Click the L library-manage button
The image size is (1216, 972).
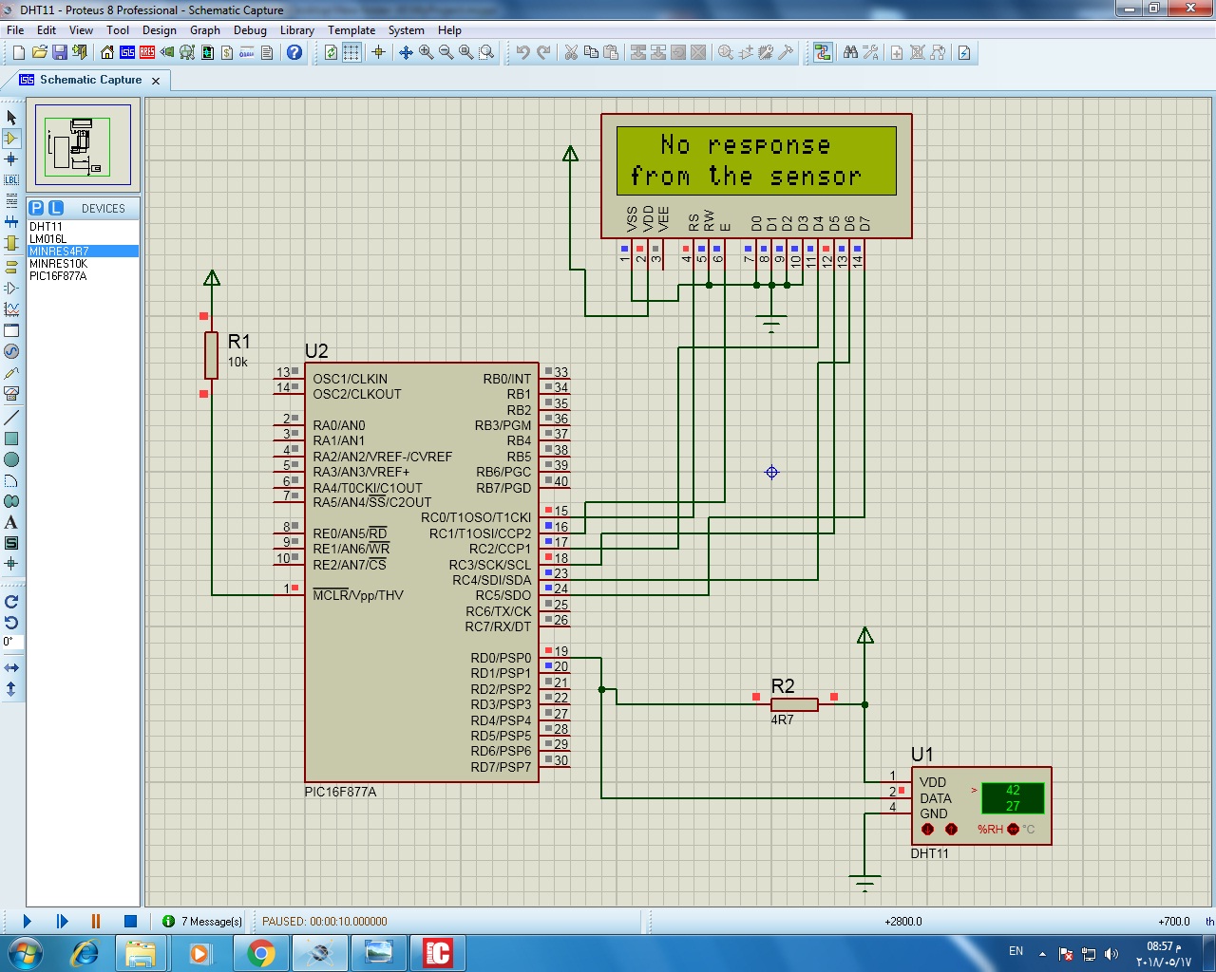tap(56, 208)
